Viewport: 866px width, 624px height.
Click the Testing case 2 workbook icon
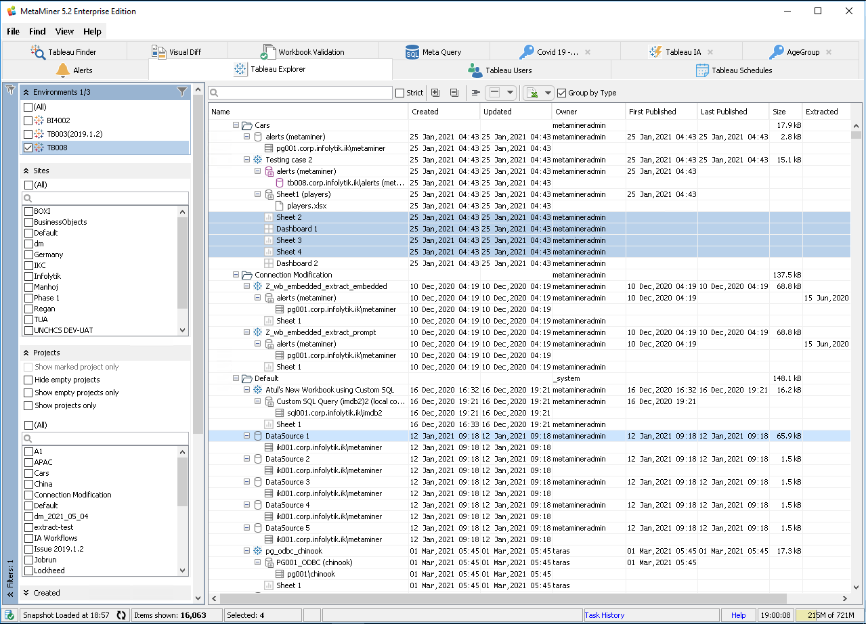click(258, 160)
